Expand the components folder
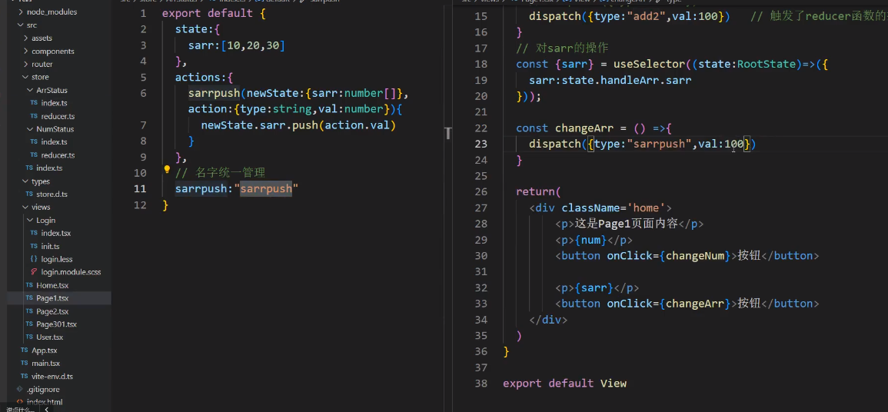Image resolution: width=888 pixels, height=412 pixels. point(25,51)
